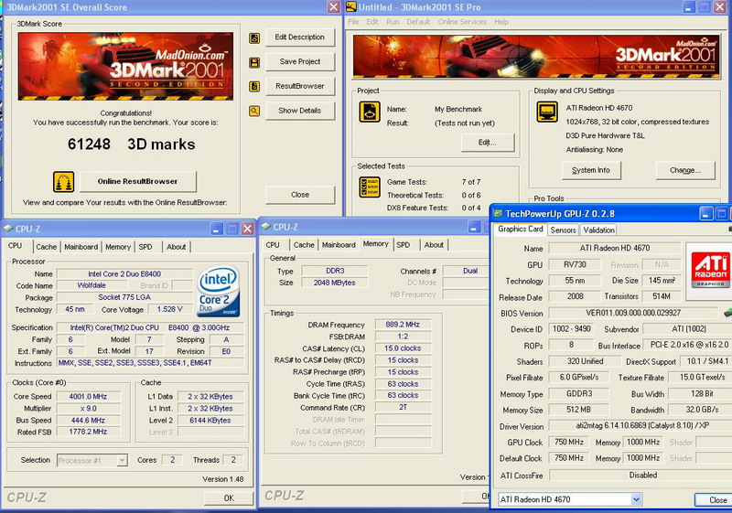
Task: Click the GPU Clock 750 MHz field
Action: coord(569,442)
